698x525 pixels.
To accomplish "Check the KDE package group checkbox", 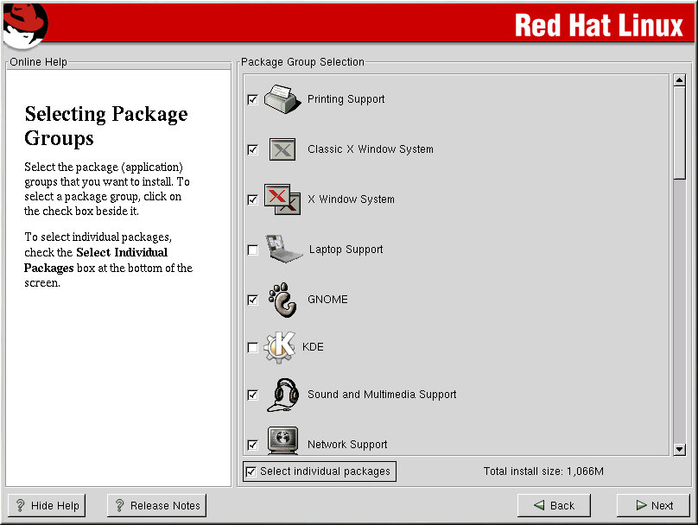I will tap(252, 348).
